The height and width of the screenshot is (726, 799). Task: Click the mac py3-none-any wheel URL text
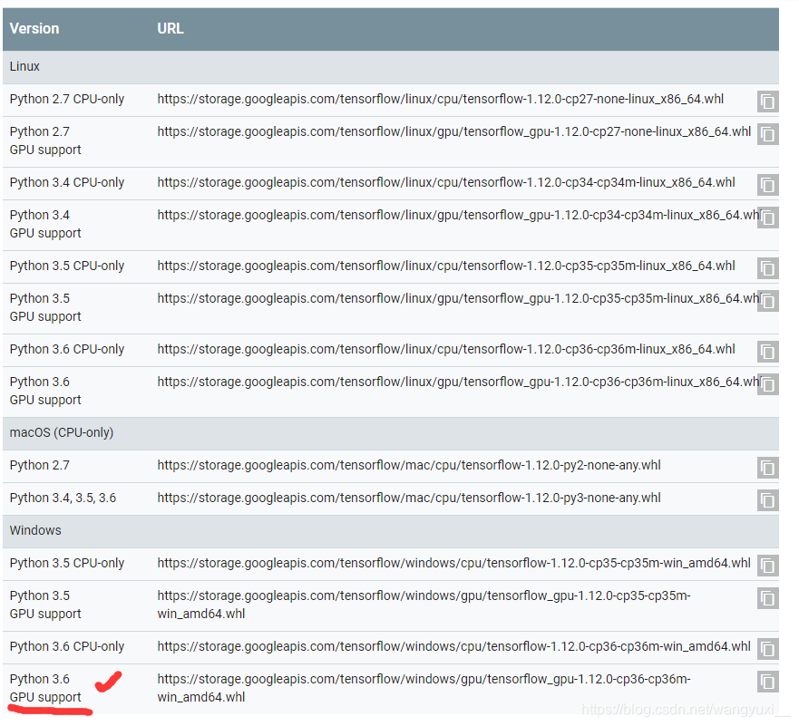[x=409, y=498]
